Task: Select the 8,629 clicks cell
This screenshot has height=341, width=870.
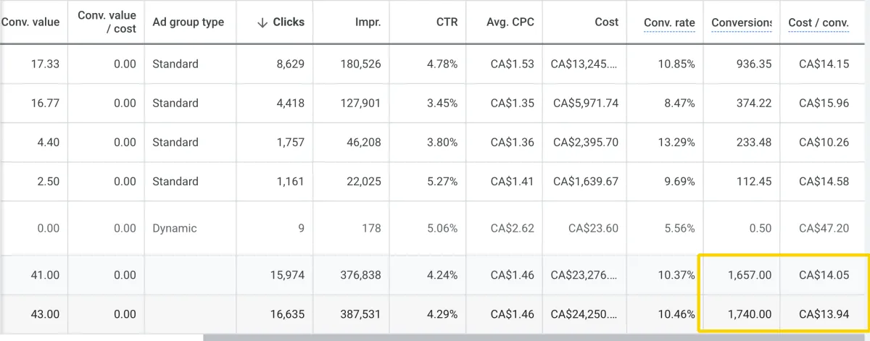Action: [289, 64]
